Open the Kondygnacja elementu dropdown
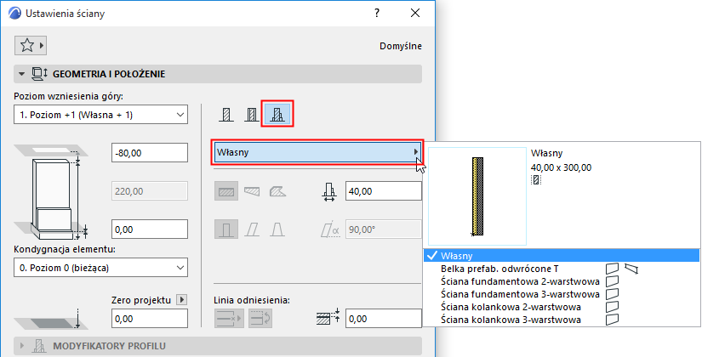Viewport: 702px width, 357px height. pyautogui.click(x=100, y=268)
